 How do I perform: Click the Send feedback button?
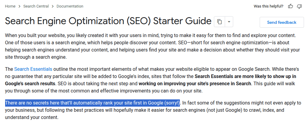pos(282,22)
